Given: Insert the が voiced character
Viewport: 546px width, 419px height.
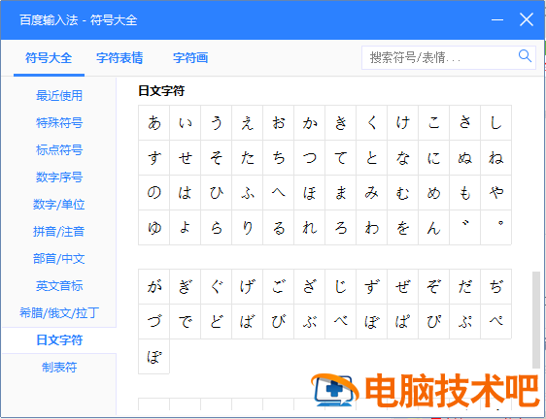Looking at the screenshot, I should click(x=154, y=286).
